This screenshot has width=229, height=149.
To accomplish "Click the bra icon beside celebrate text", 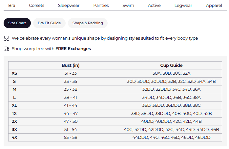I will tap(6, 38).
